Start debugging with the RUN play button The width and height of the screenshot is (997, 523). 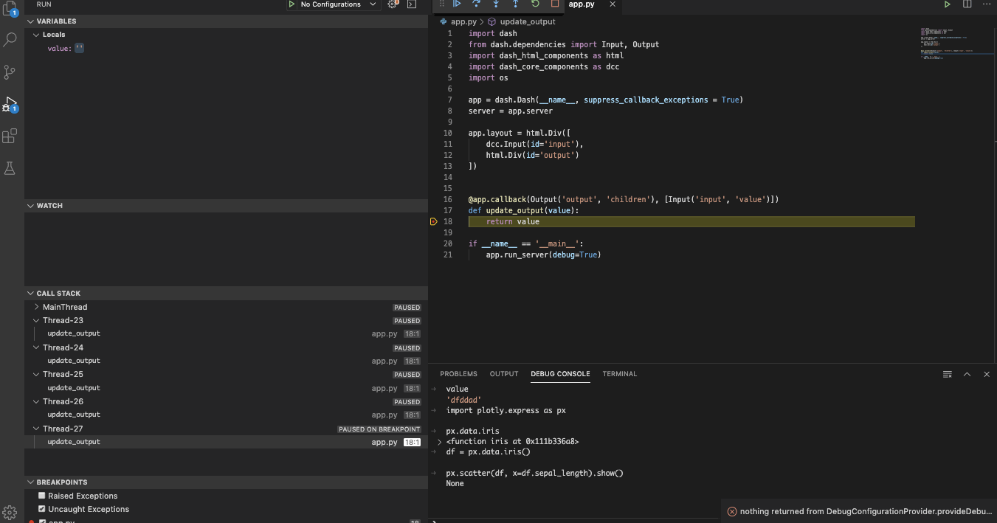pos(291,4)
